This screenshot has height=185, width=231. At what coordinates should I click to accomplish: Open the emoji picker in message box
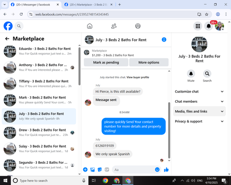(157, 170)
